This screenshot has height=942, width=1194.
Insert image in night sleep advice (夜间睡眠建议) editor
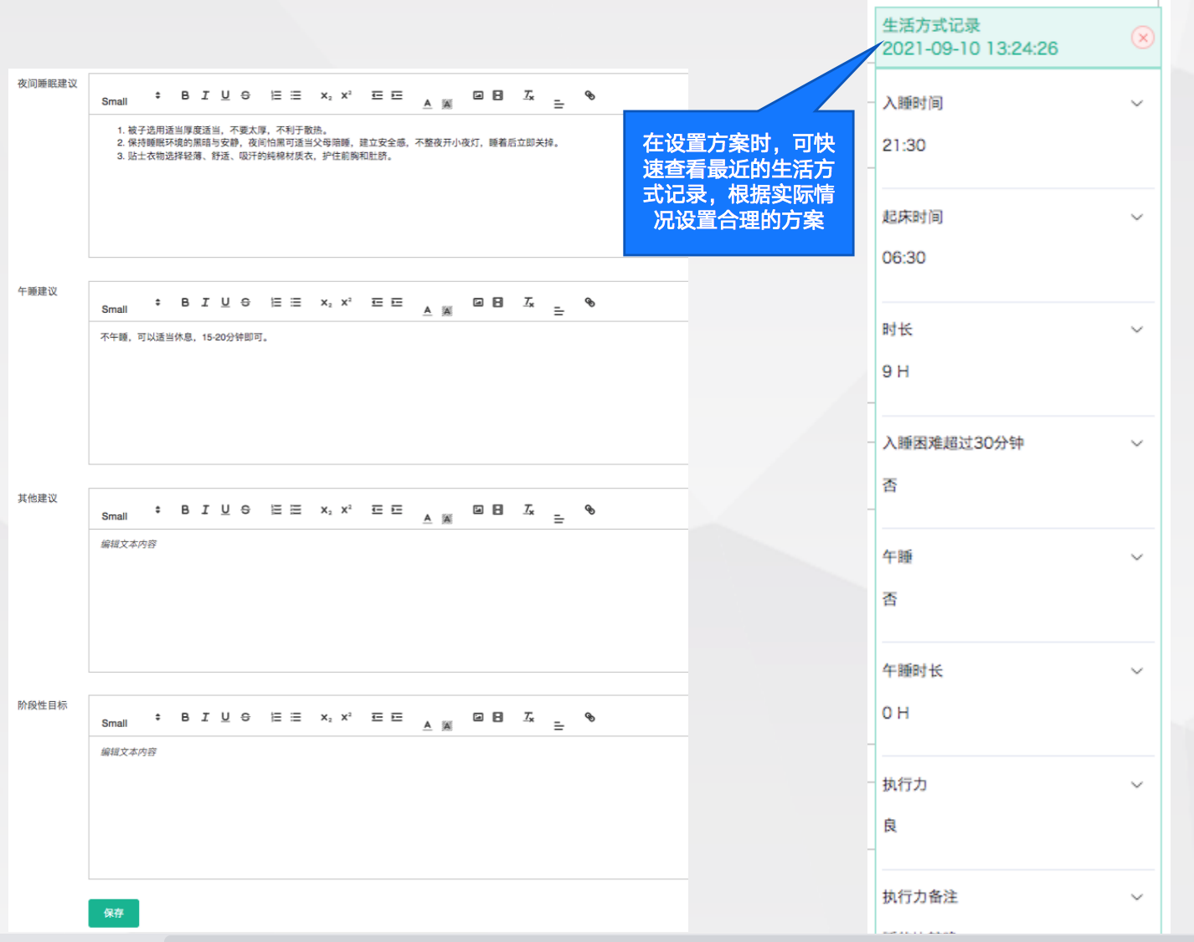[x=478, y=95]
